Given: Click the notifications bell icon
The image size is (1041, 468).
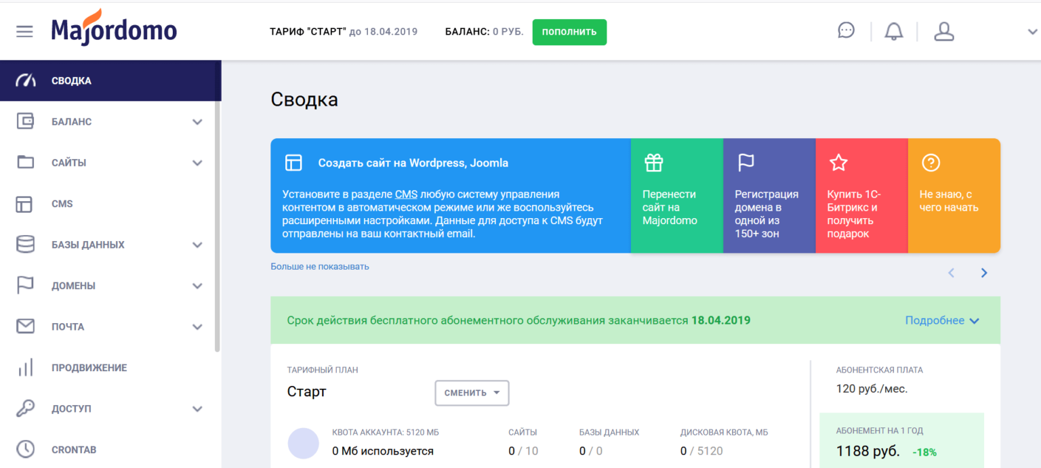Looking at the screenshot, I should [894, 31].
